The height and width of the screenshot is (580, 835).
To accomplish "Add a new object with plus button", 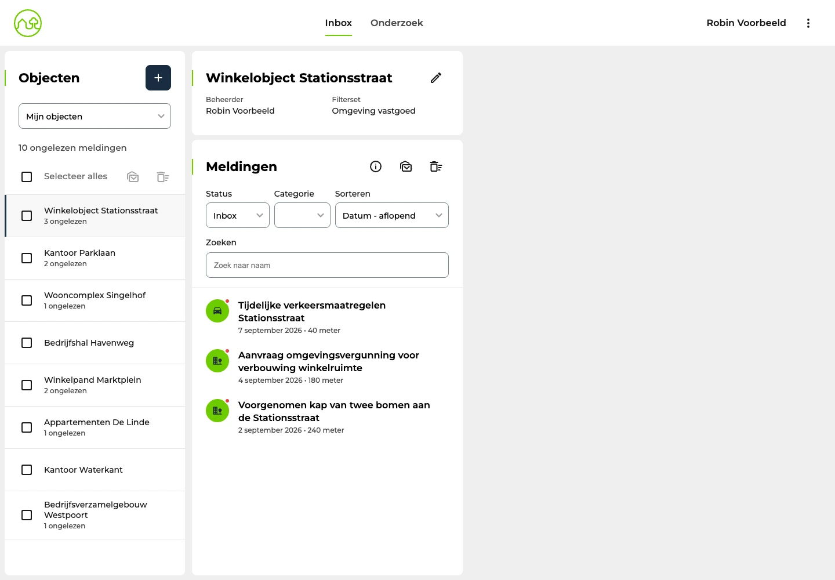I will point(158,78).
